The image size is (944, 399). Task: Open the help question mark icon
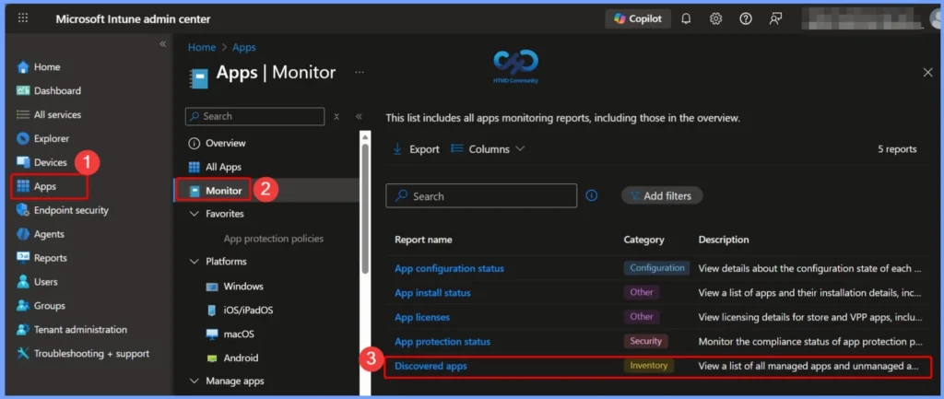tap(745, 18)
